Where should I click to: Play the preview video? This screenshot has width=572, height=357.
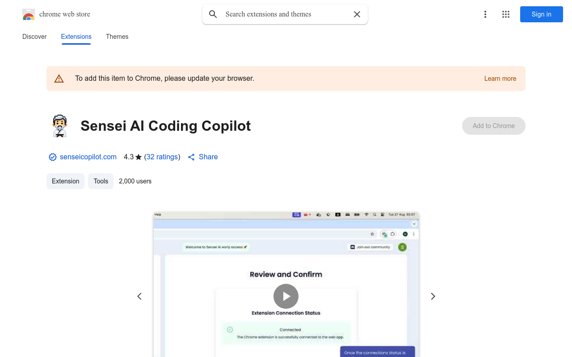tap(286, 296)
